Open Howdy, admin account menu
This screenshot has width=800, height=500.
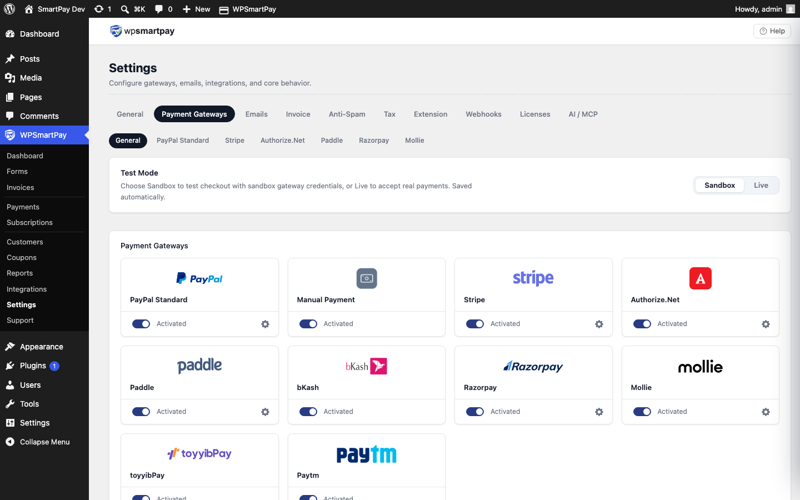[x=764, y=9]
